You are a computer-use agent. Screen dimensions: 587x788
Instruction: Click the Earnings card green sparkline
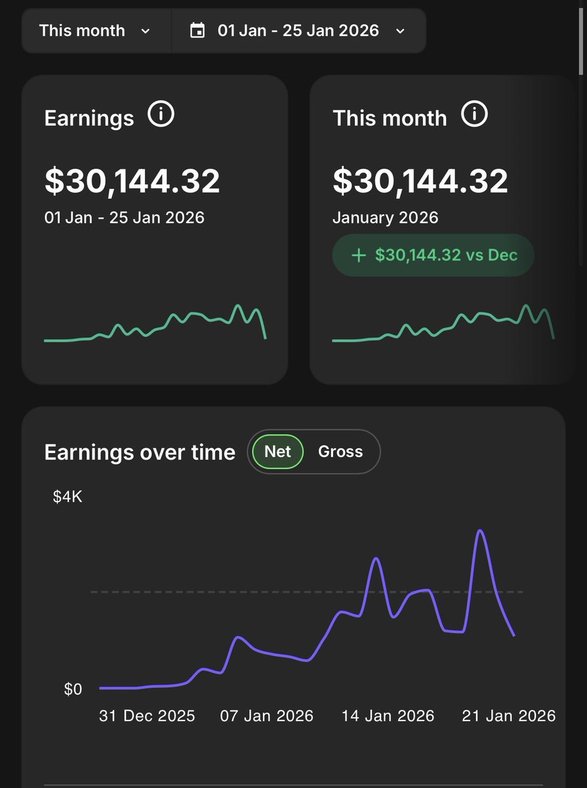pos(155,324)
